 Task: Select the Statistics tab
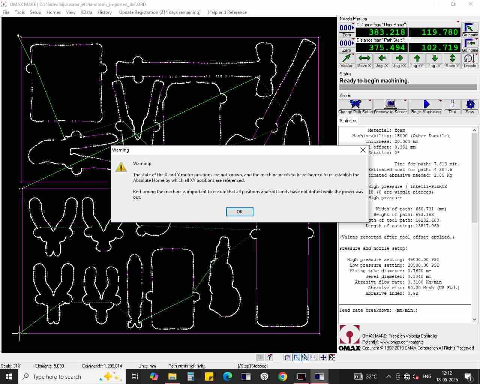pyautogui.click(x=348, y=121)
